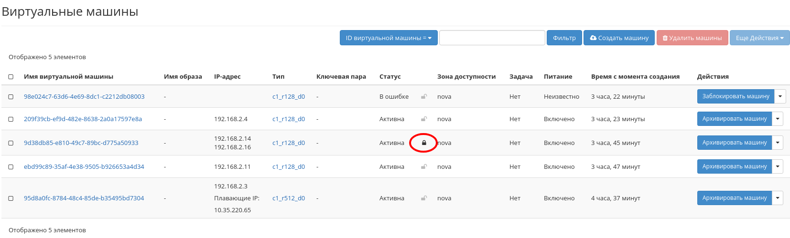Tick the select-all checkbox in table header
This screenshot has height=238, width=790.
click(11, 77)
